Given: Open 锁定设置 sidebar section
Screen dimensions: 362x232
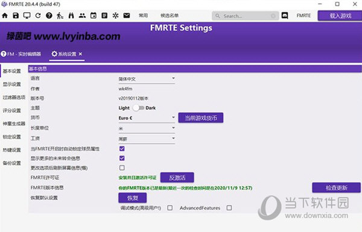Looking at the screenshot, I should [12, 137].
